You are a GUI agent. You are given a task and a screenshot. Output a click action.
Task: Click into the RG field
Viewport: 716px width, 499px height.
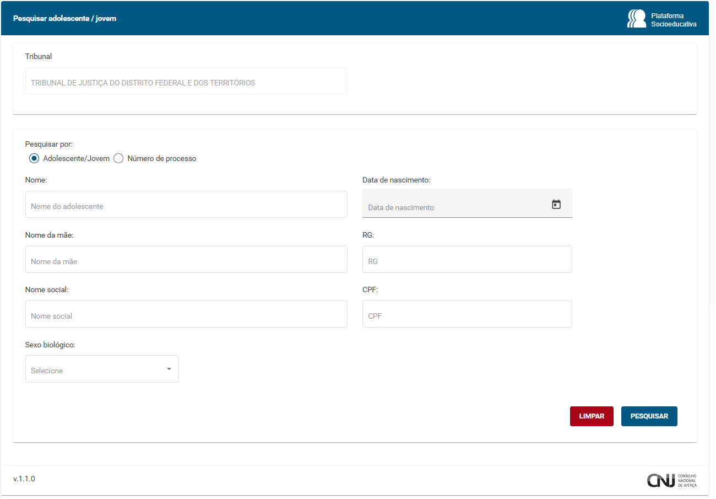(x=467, y=260)
